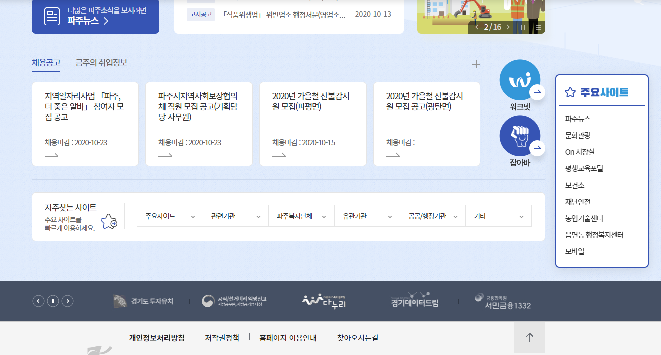Open 모바일 link in side panel
Viewport: 661px width, 355px height.
pyautogui.click(x=575, y=251)
